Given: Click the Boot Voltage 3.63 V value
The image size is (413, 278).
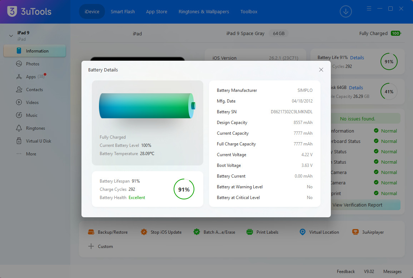Looking at the screenshot, I should tap(307, 165).
